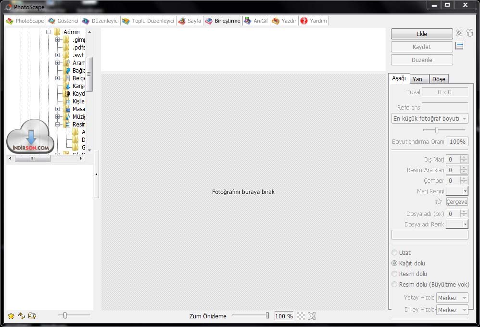The width and height of the screenshot is (480, 327).
Task: Click the folder explore icon at bottom left
Action: pyautogui.click(x=32, y=315)
